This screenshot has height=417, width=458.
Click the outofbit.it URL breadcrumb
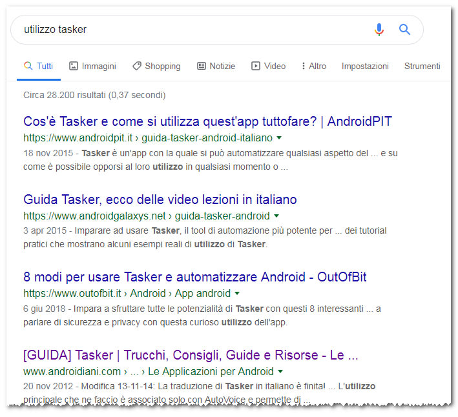click(127, 293)
